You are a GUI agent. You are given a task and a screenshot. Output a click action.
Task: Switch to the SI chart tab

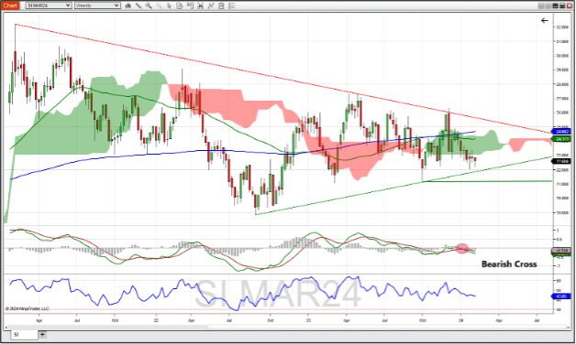click(24, 335)
